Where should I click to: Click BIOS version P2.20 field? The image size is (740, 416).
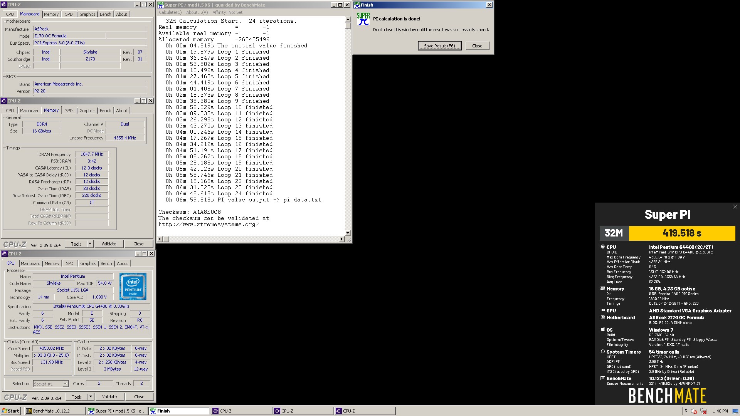coord(90,91)
